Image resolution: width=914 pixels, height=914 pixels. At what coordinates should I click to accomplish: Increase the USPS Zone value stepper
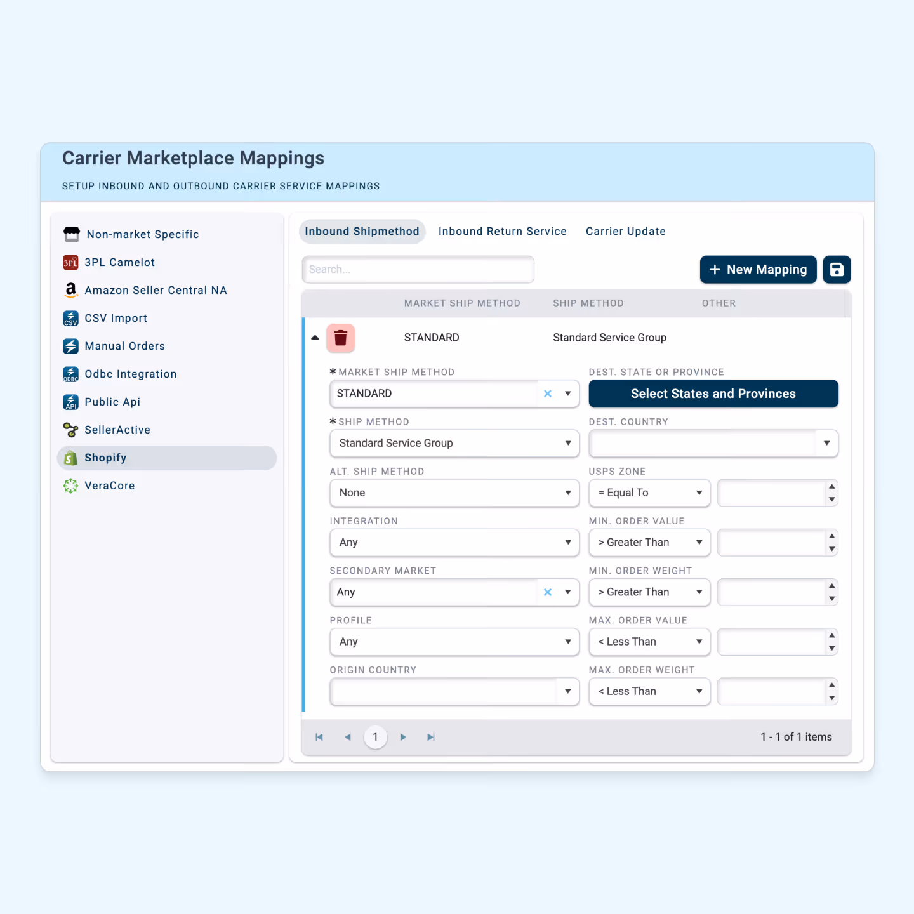point(831,486)
